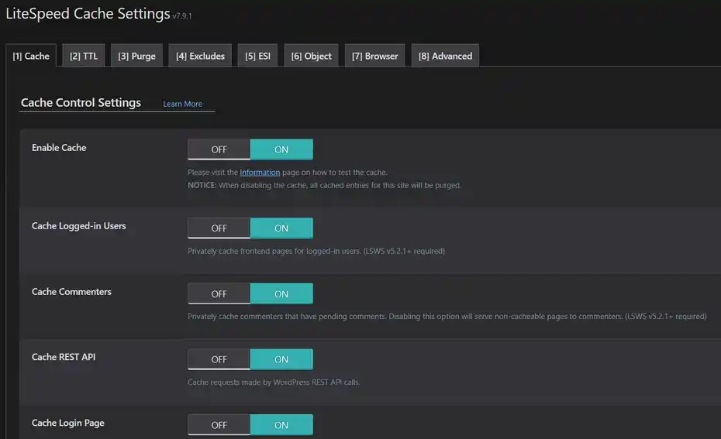Select the [5] ESI tab

[x=257, y=56]
